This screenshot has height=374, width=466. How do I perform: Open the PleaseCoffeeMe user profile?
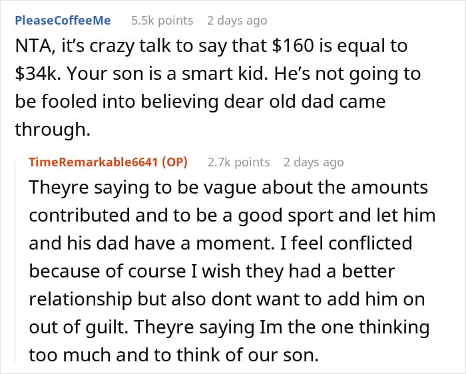tap(63, 20)
